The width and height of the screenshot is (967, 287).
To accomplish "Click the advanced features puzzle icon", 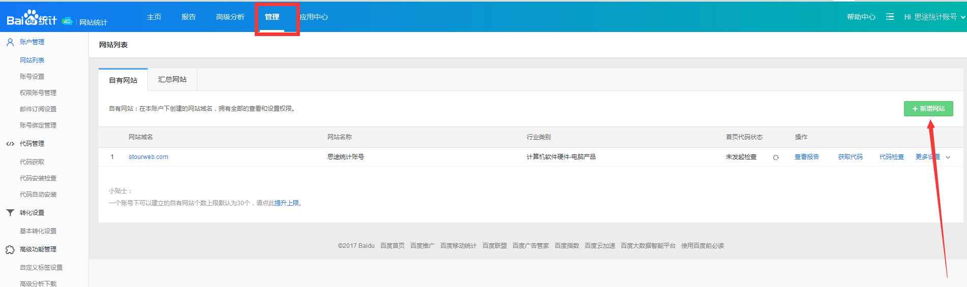I will [10, 249].
